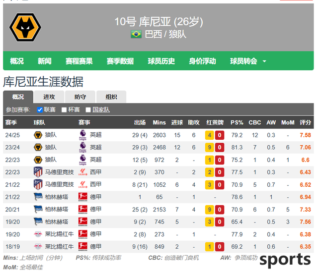The height and width of the screenshot is (275, 318).
Task: Open 身价浮动 in the navbar
Action: click(x=202, y=61)
